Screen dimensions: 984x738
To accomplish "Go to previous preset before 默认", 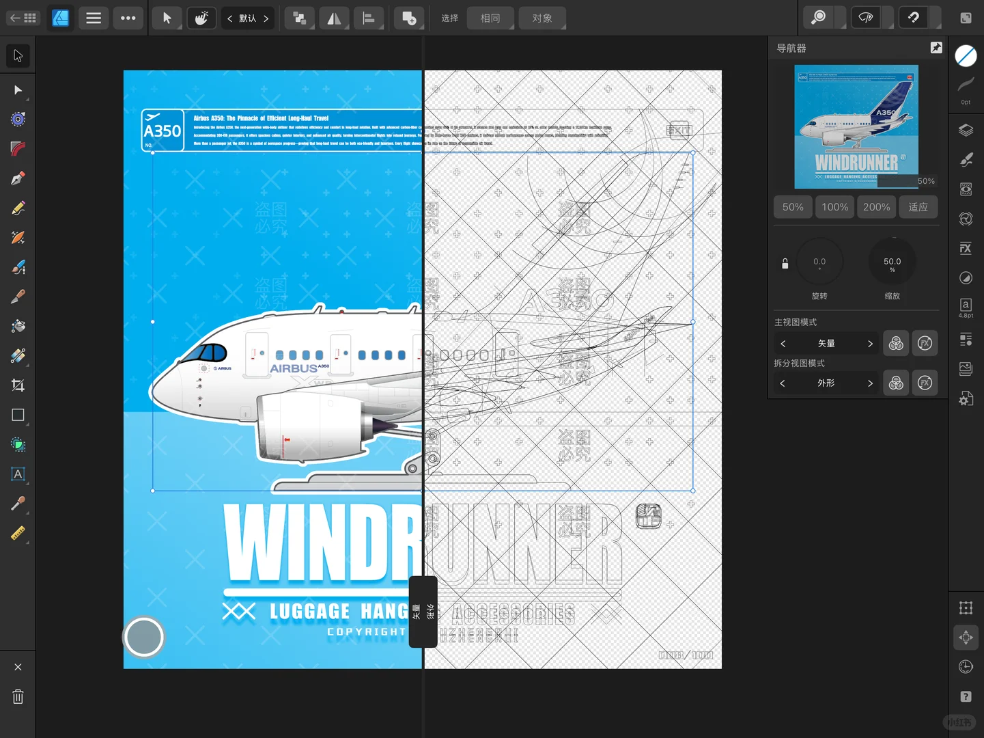I will click(230, 18).
